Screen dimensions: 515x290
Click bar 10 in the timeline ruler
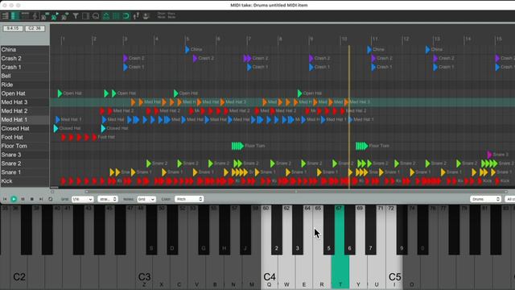coord(344,39)
